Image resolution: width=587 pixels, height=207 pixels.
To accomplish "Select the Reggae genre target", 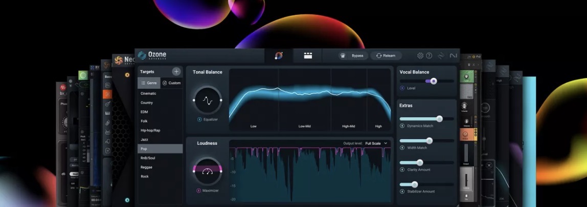I will point(160,167).
